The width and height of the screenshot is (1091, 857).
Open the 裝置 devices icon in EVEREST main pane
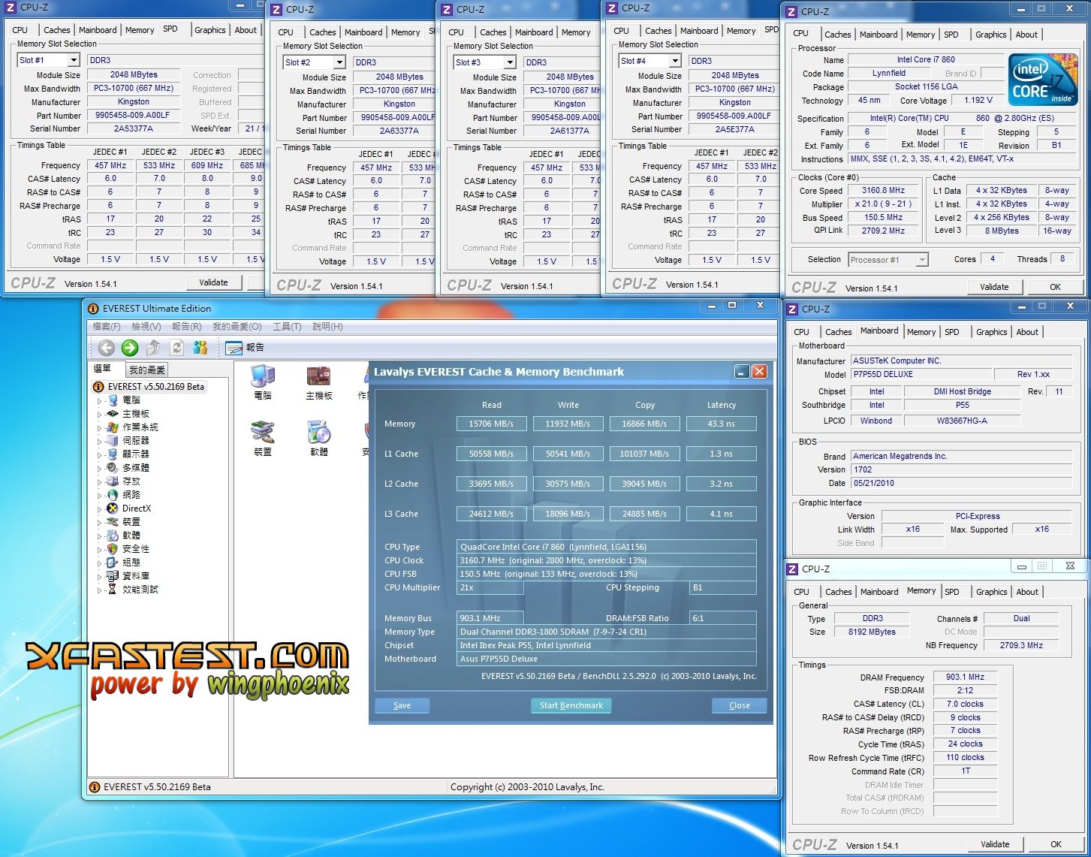click(263, 439)
